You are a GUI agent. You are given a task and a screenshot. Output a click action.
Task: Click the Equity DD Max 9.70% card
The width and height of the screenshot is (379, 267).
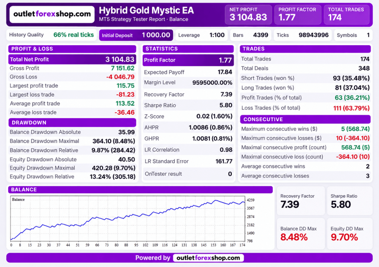pyautogui.click(x=350, y=234)
